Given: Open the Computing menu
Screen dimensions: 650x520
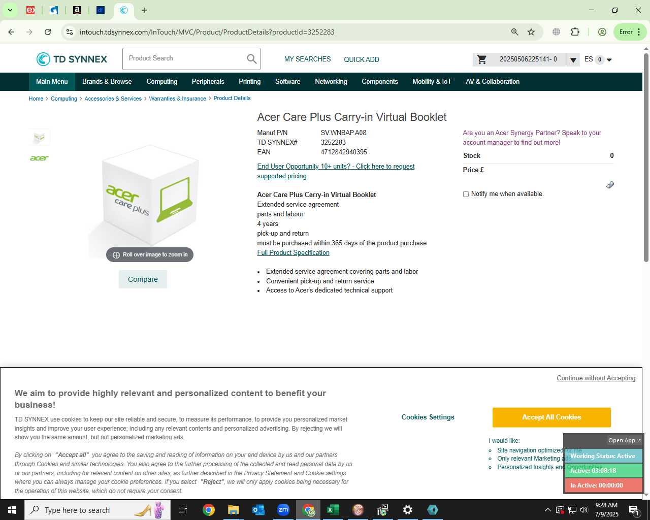Looking at the screenshot, I should [162, 82].
